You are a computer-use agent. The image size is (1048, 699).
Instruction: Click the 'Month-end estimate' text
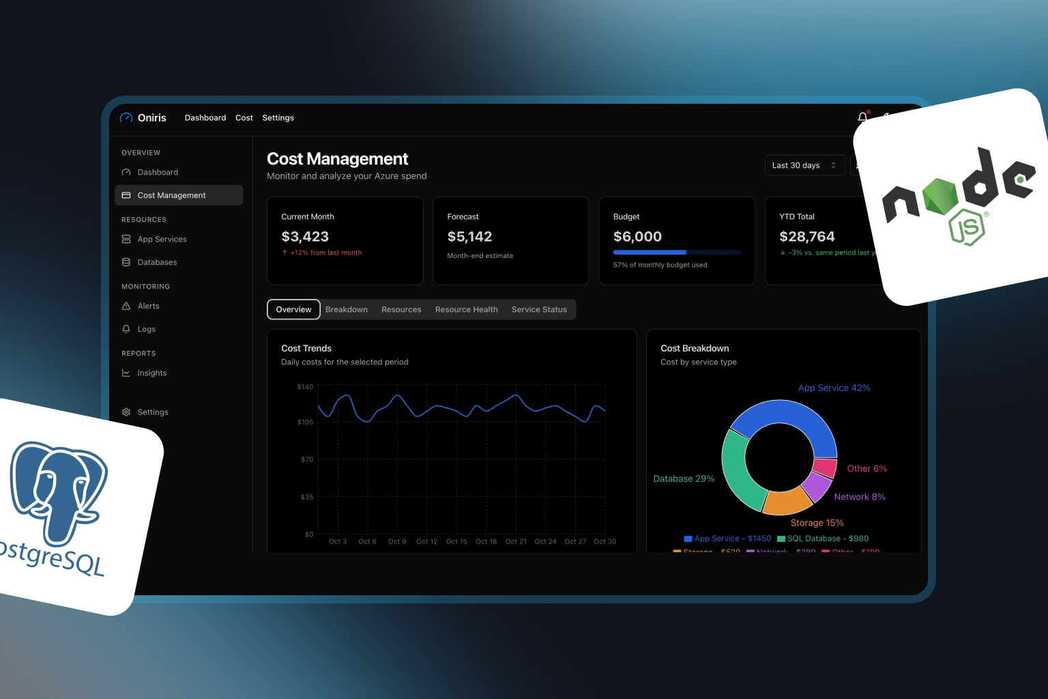[480, 256]
